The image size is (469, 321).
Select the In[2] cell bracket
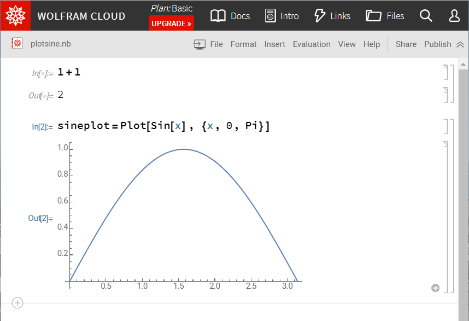pyautogui.click(x=448, y=126)
